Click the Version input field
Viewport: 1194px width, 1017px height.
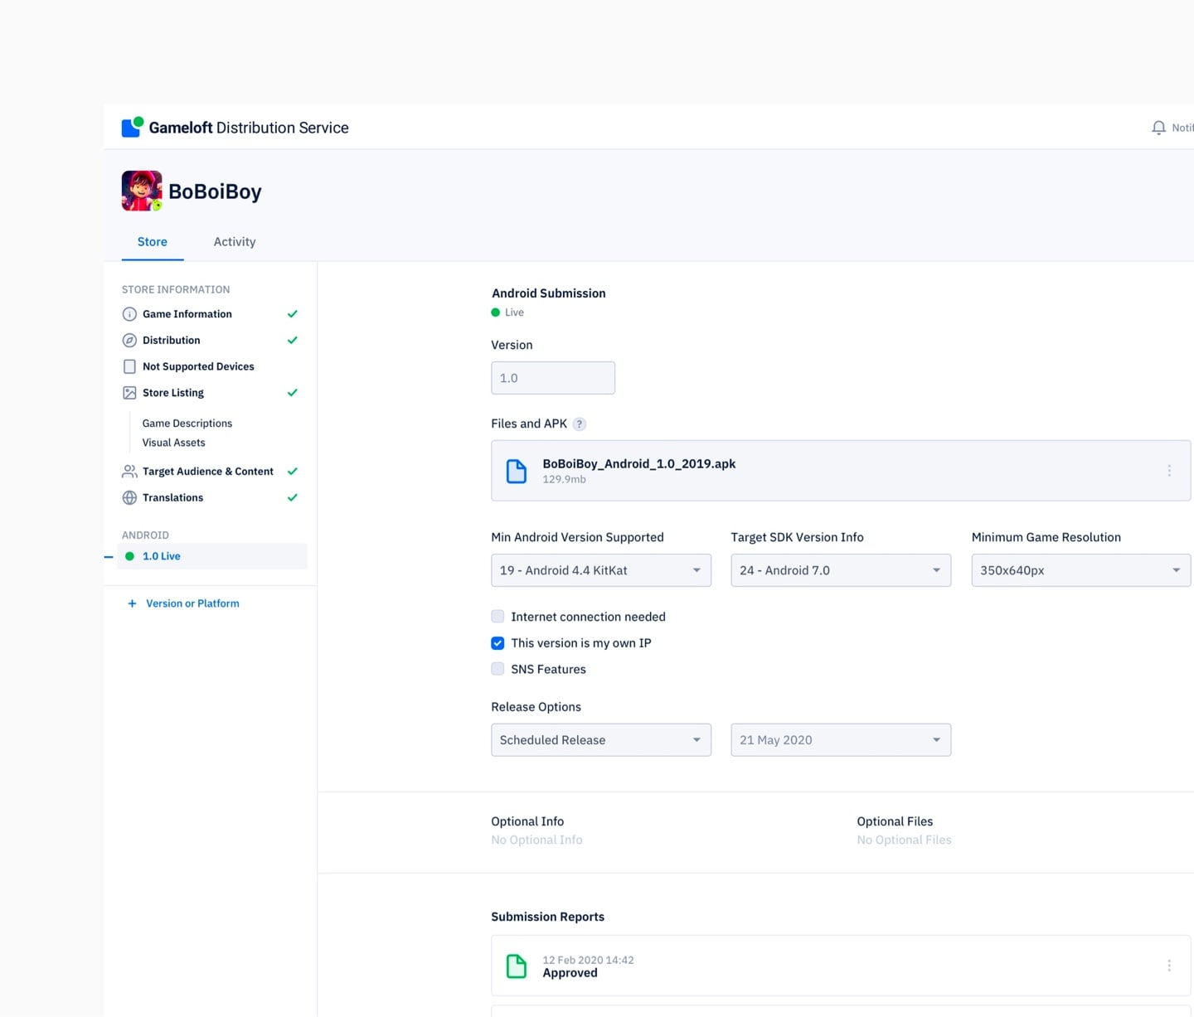point(553,378)
